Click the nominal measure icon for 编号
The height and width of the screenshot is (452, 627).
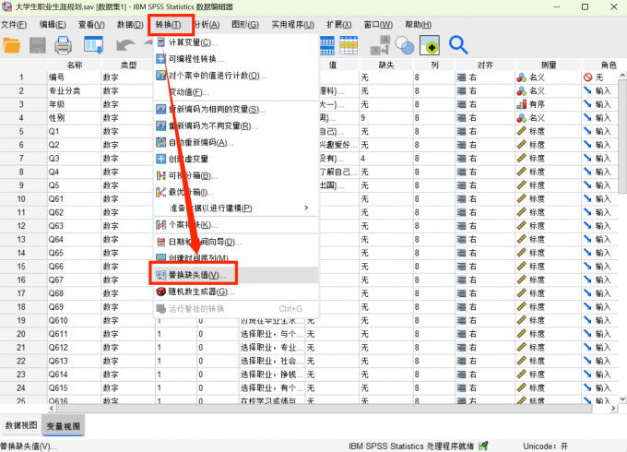[522, 77]
